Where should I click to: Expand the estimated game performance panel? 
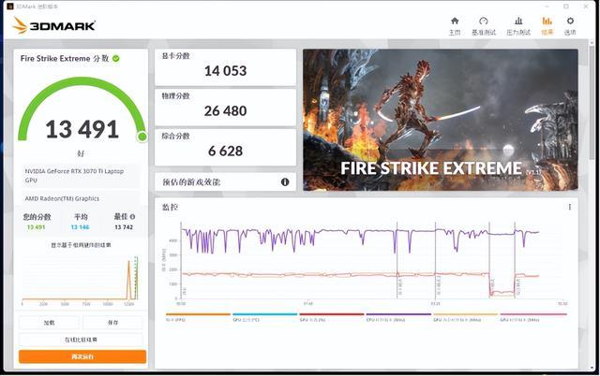pyautogui.click(x=225, y=182)
